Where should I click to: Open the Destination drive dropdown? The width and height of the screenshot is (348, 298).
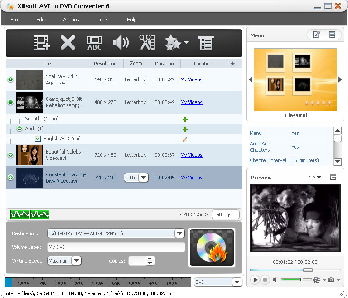click(x=179, y=233)
